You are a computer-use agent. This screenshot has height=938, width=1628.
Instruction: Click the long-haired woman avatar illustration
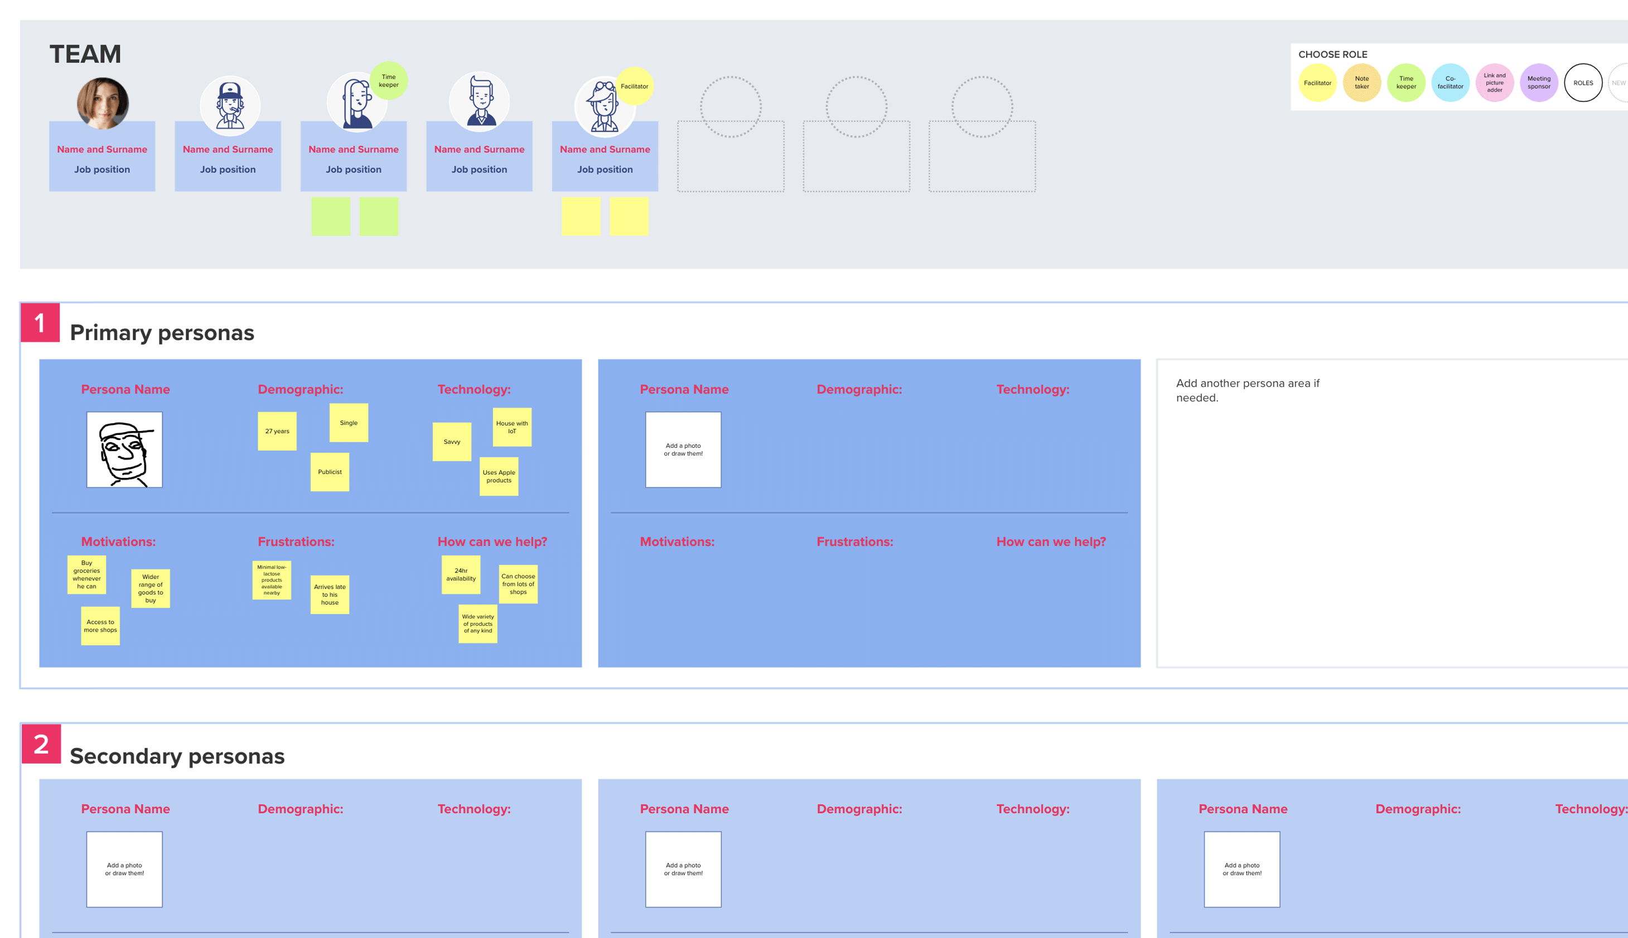pyautogui.click(x=357, y=103)
